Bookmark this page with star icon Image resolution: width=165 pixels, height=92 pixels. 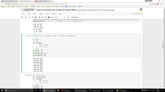coord(152,4)
